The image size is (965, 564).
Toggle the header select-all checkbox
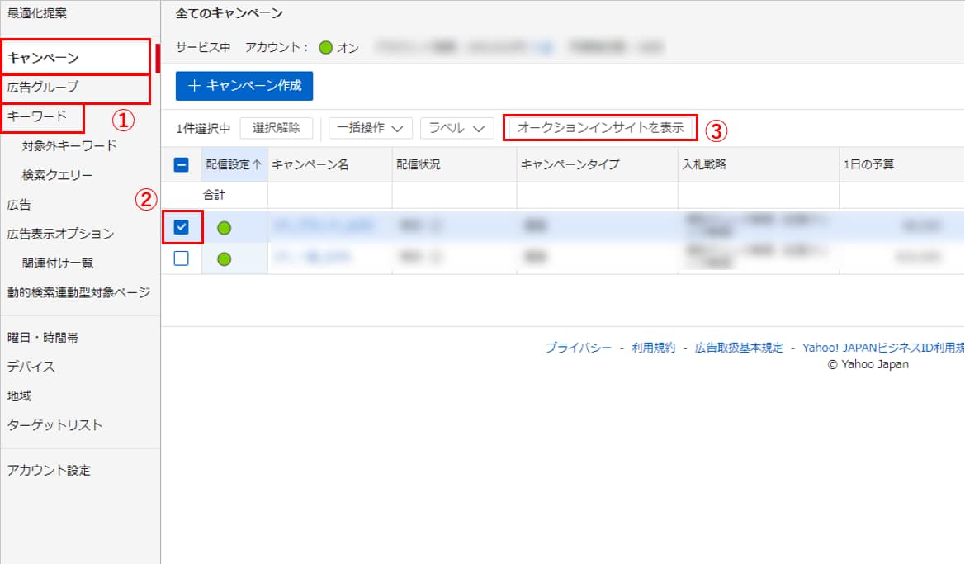point(182,164)
